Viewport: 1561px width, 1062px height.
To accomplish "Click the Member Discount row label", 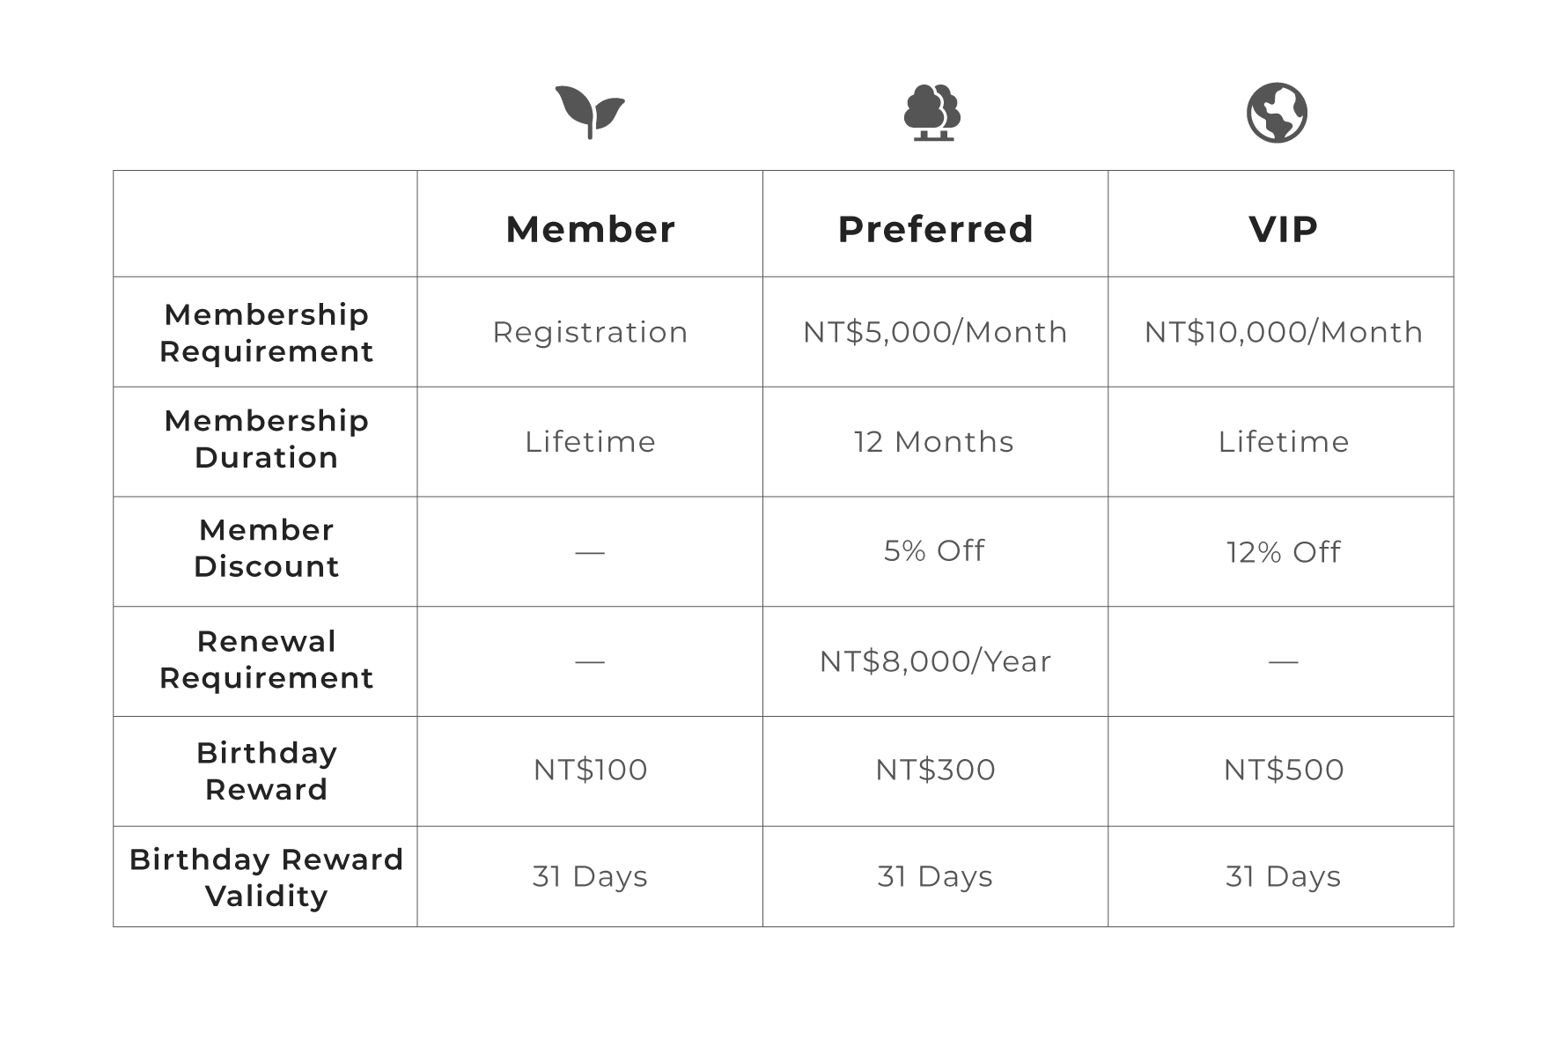I will (x=266, y=548).
